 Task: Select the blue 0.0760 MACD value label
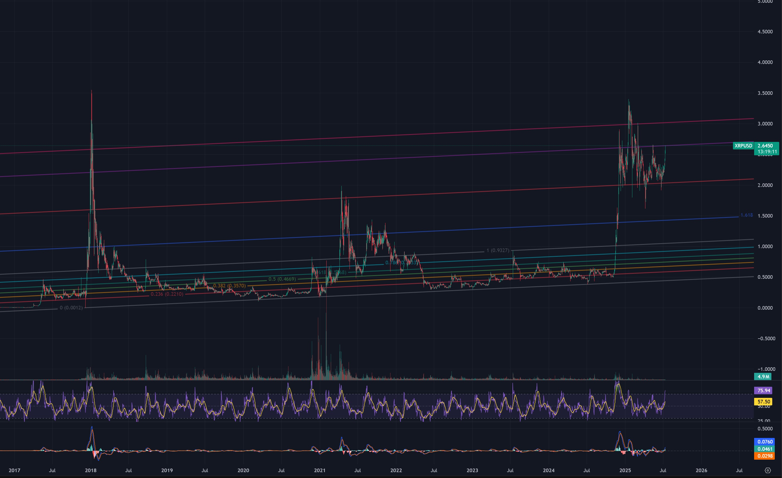coord(765,442)
